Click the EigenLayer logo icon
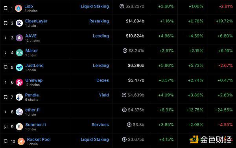 [x=19, y=23]
